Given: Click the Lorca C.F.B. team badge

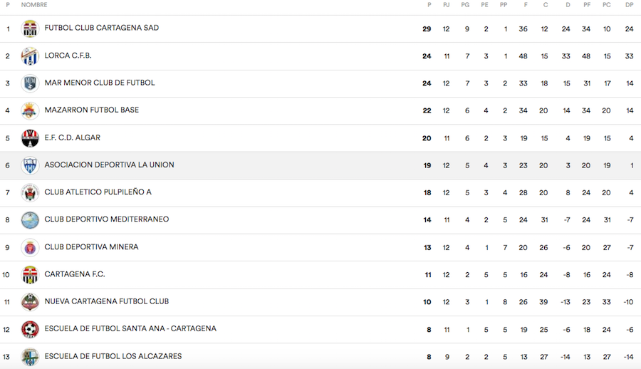Looking at the screenshot, I should click(x=30, y=56).
